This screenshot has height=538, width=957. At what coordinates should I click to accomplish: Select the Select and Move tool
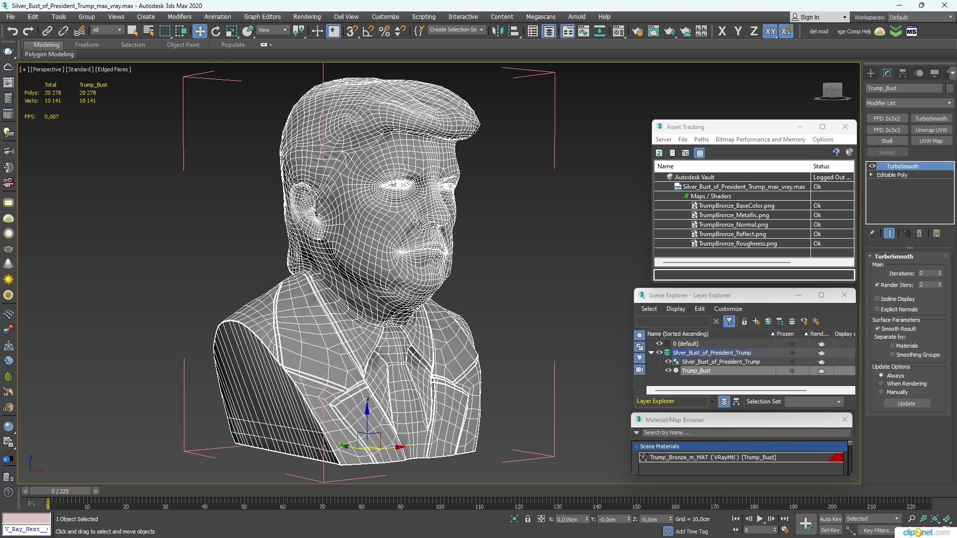point(200,31)
